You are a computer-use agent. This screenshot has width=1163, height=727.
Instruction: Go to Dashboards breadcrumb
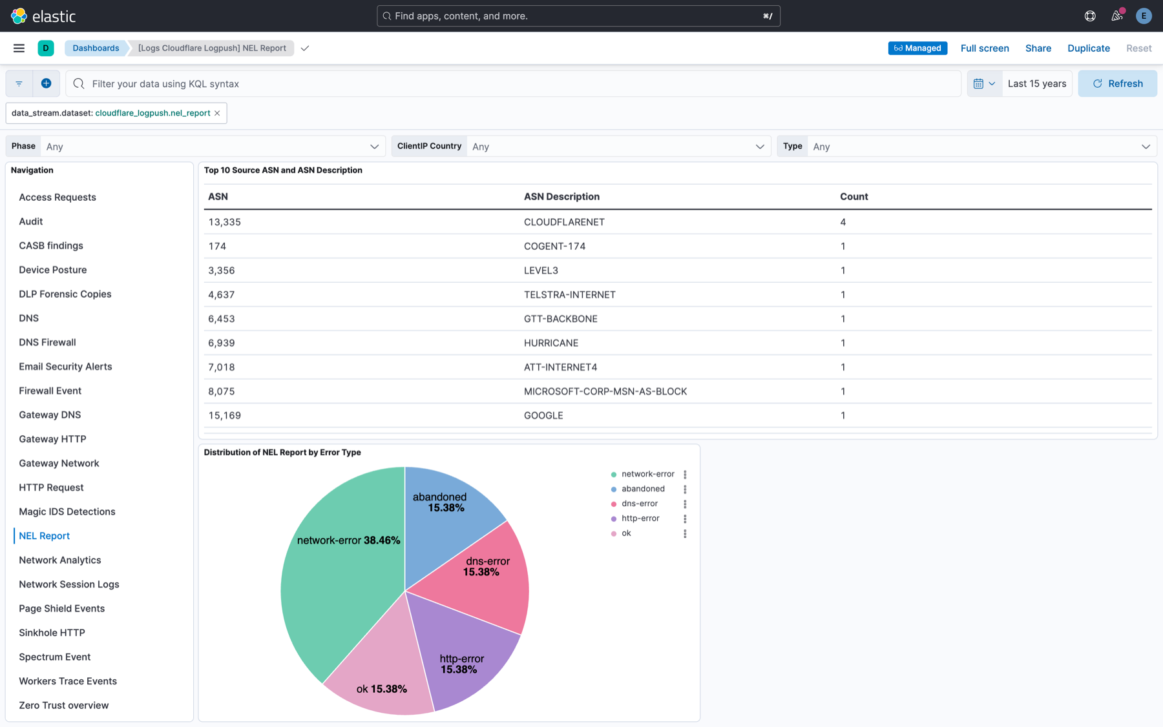pos(96,48)
